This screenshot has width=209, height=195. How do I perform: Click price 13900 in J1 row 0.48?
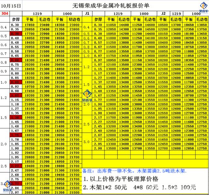coord(124,38)
